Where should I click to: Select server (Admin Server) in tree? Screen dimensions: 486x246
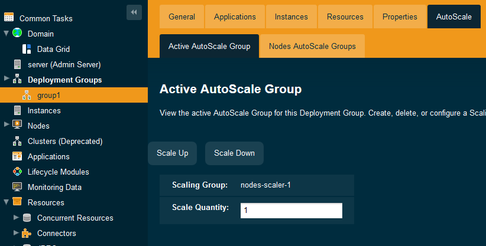(64, 64)
